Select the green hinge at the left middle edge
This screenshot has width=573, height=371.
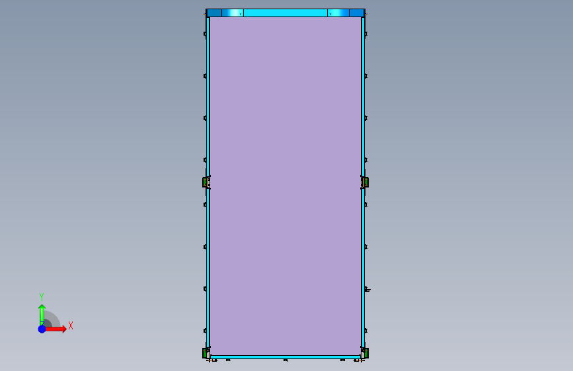point(206,182)
